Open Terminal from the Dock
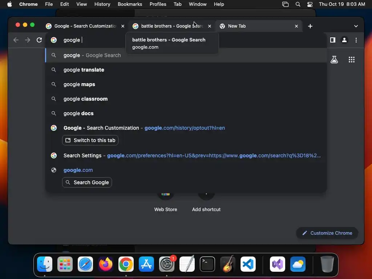 (x=207, y=264)
